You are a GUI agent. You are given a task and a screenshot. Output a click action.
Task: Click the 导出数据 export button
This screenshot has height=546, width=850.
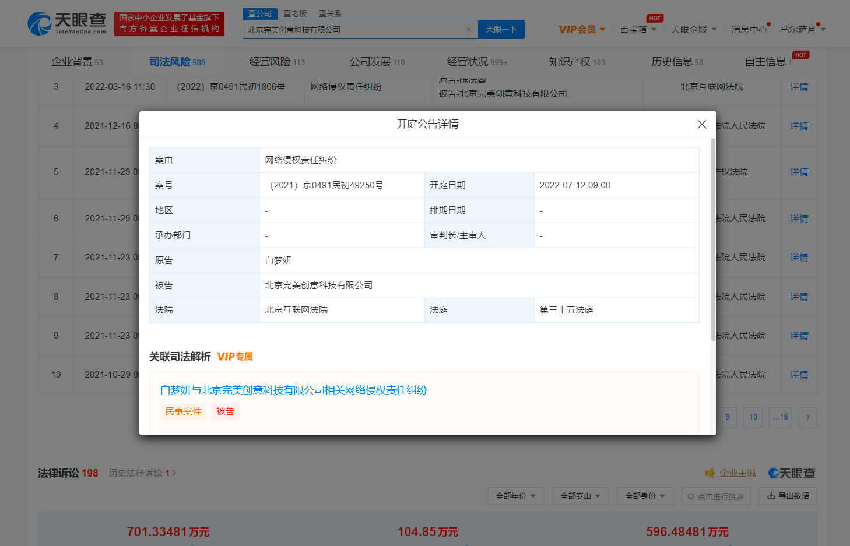pos(788,496)
